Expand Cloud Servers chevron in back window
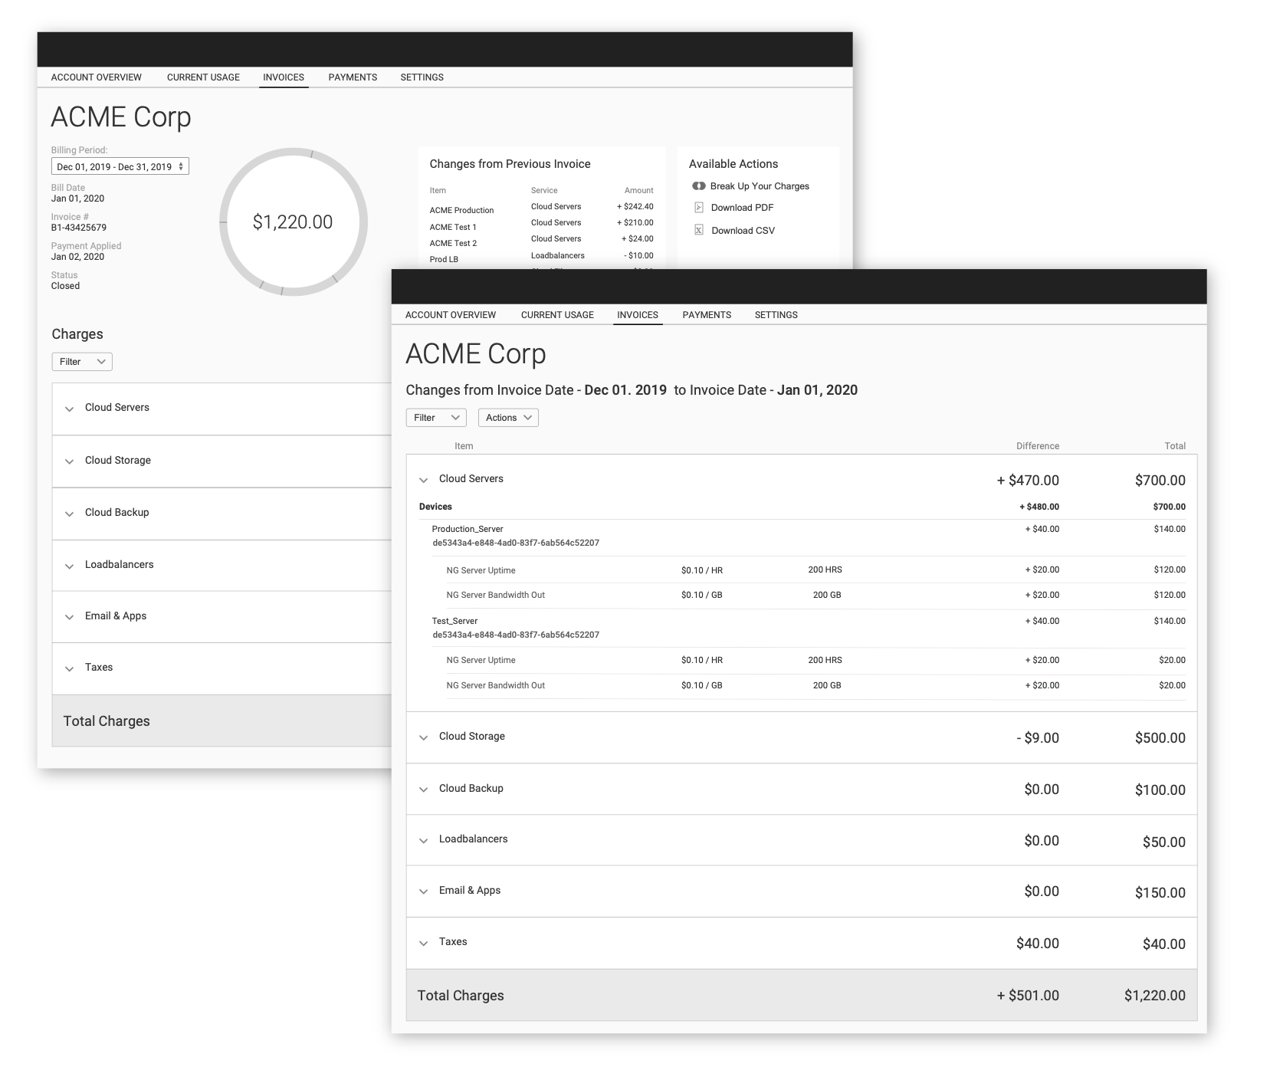Screen dimensions: 1283x1090 coord(69,409)
